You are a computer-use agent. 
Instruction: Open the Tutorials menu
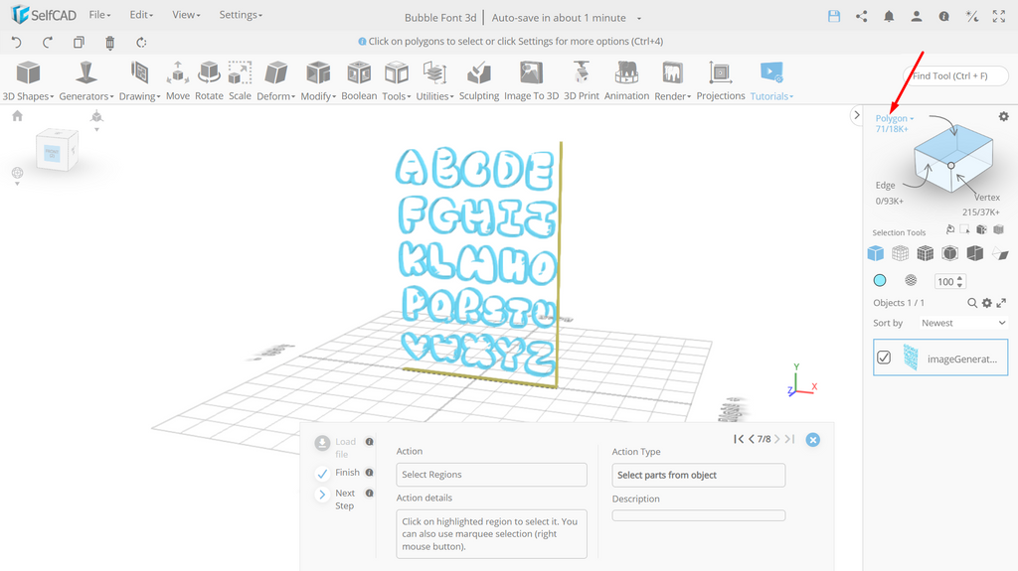point(771,81)
